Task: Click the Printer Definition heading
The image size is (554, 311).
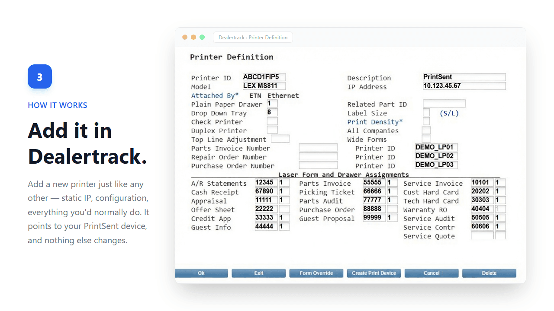Action: tap(232, 57)
